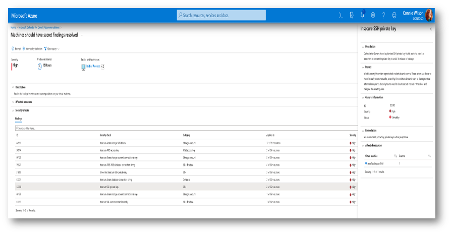The width and height of the screenshot is (451, 234).
Task: Open Microsoft Defender for Cloud Recommendations breadcrumb
Action: click(39, 28)
